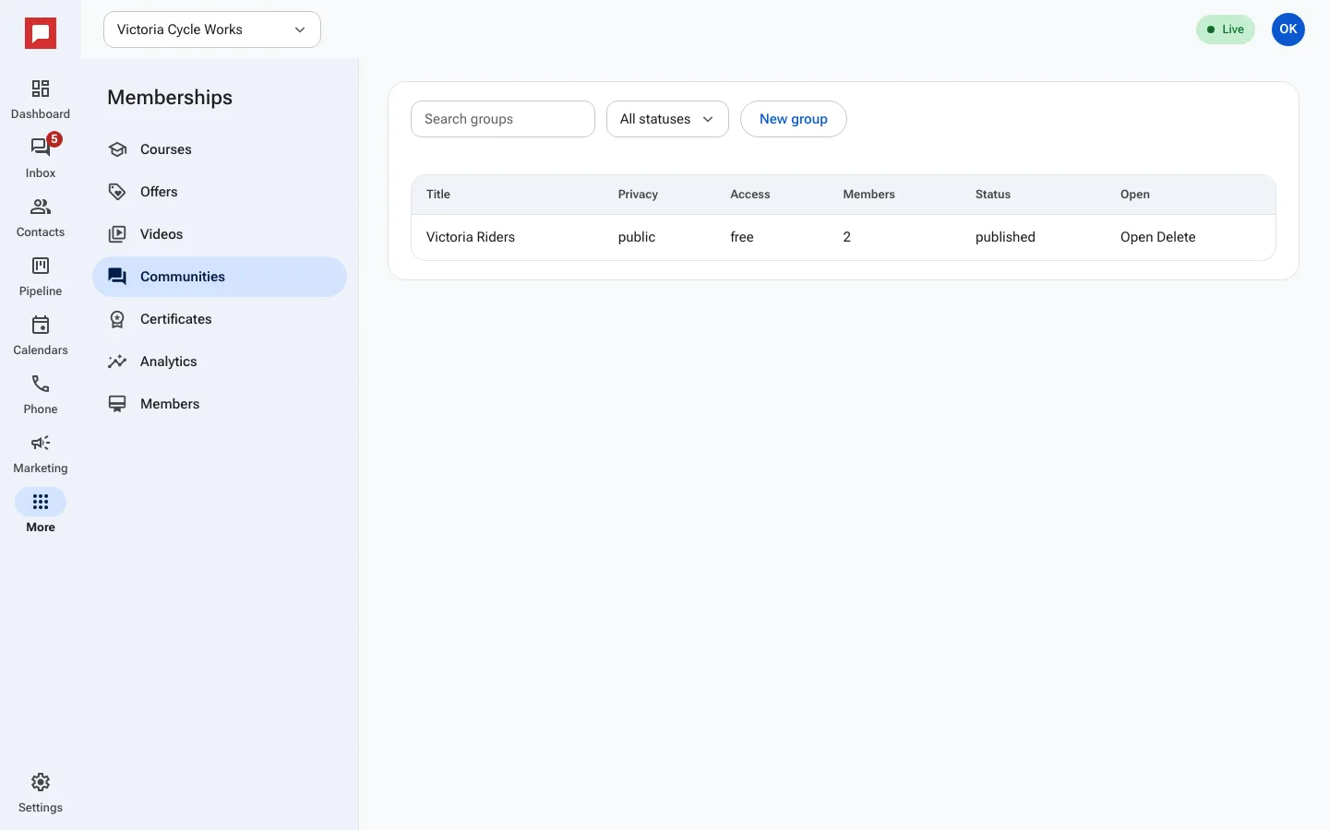This screenshot has height=830, width=1329.
Task: Click the Memberships heading
Action: click(x=170, y=98)
